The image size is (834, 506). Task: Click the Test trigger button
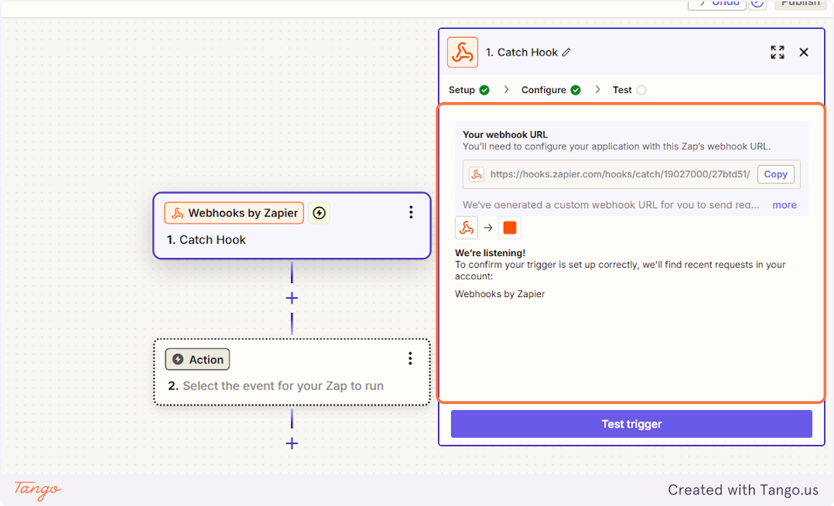pyautogui.click(x=631, y=424)
